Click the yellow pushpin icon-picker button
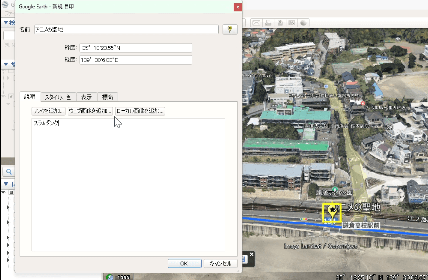 230,30
